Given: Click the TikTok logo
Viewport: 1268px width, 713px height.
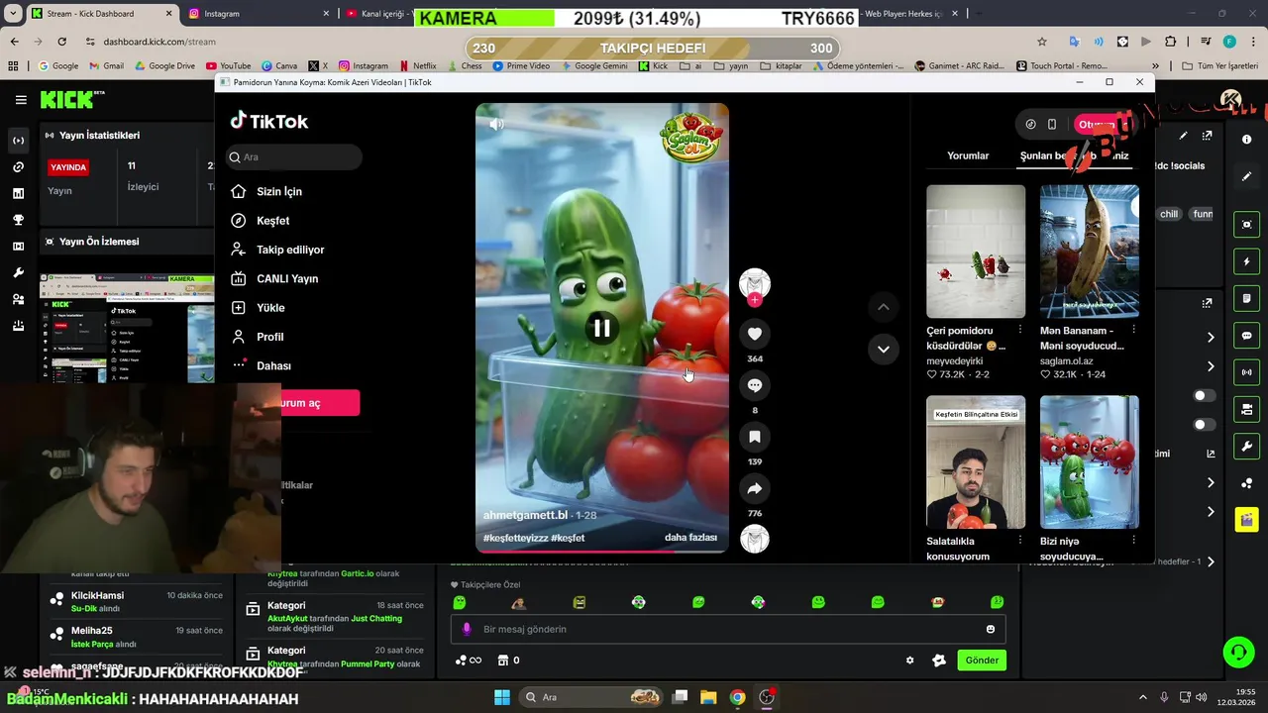Looking at the screenshot, I should pos(269,121).
